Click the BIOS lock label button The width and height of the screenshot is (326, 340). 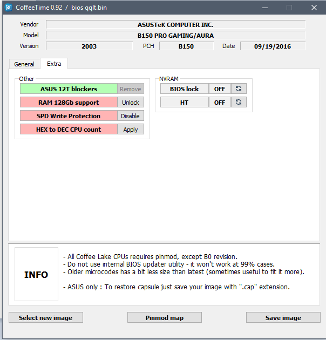pyautogui.click(x=185, y=89)
